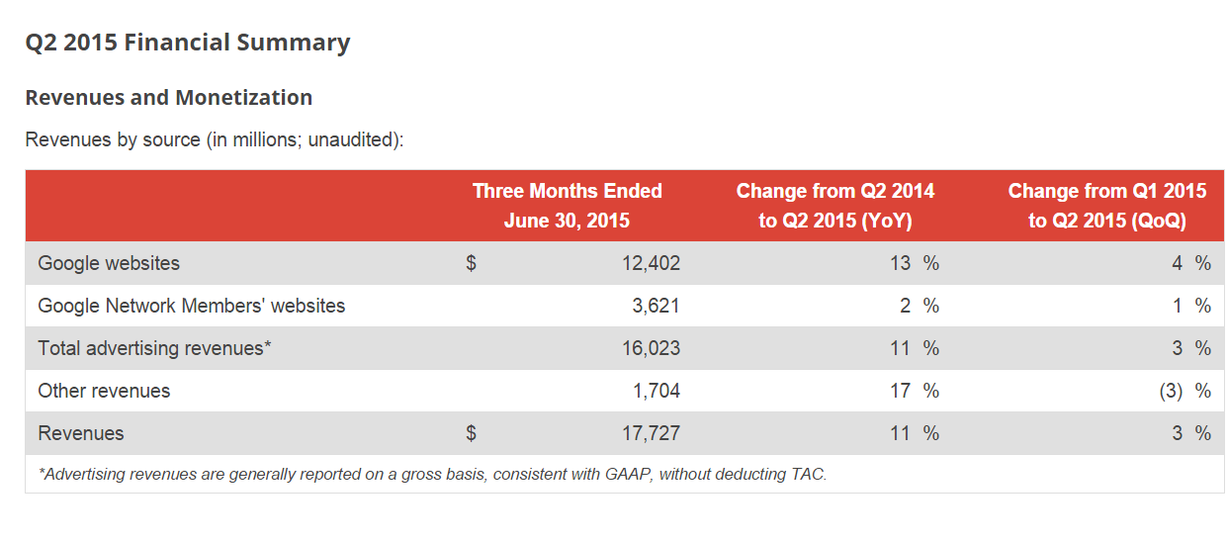This screenshot has width=1227, height=542.
Task: Select the Three Months Ended column header
Action: (567, 205)
